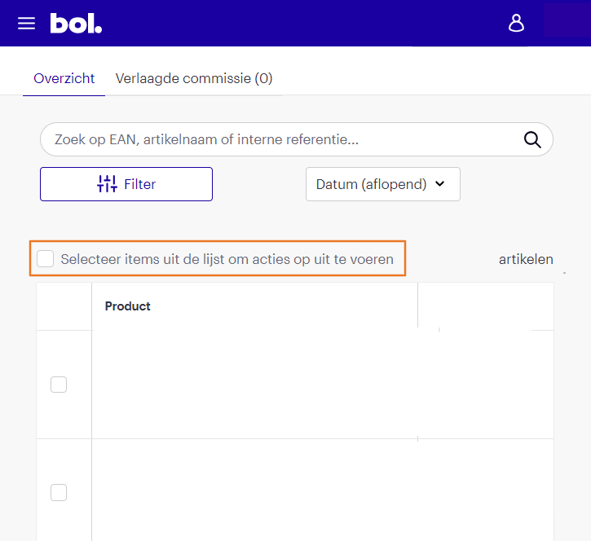This screenshot has height=541, width=591.
Task: Focus the EAN or artikelnaam search field
Action: click(277, 139)
